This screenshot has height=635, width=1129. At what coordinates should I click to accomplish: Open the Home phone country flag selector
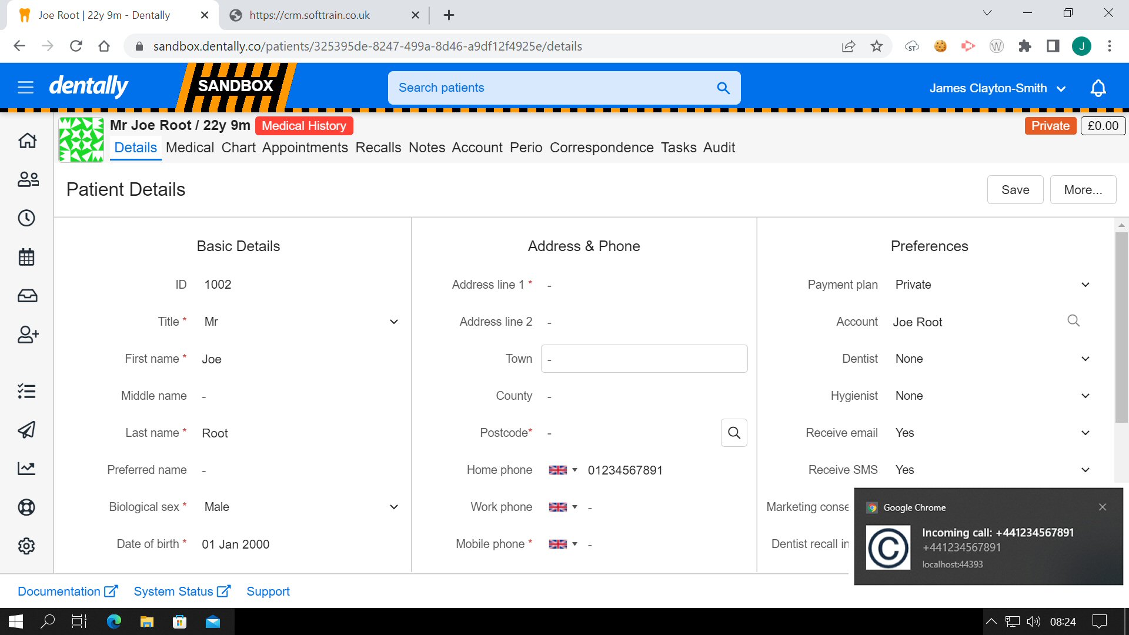pyautogui.click(x=563, y=470)
